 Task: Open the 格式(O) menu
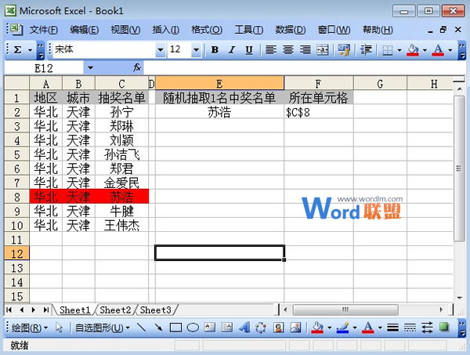pos(207,30)
